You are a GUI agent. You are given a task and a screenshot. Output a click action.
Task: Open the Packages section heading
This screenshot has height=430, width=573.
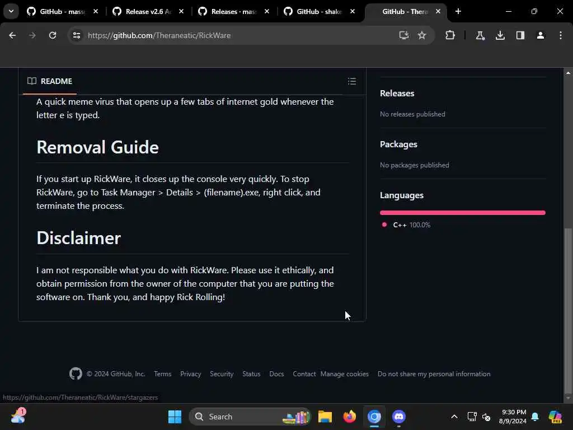pyautogui.click(x=398, y=144)
